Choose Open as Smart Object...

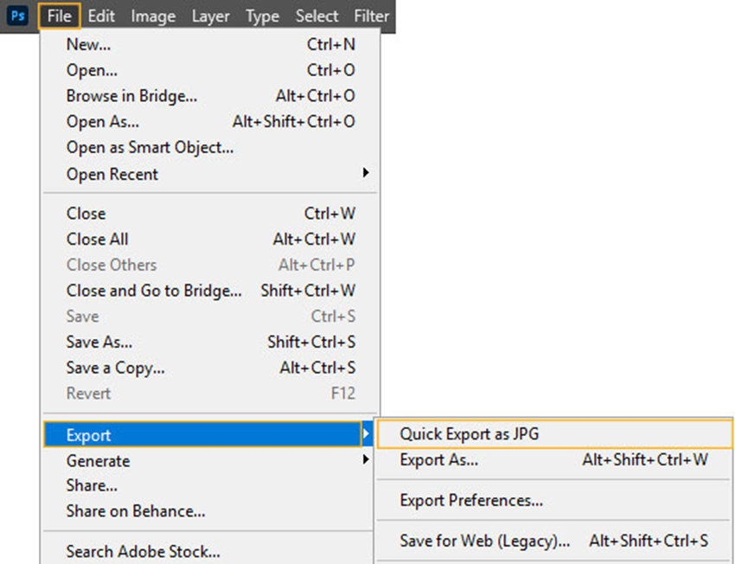pyautogui.click(x=150, y=147)
